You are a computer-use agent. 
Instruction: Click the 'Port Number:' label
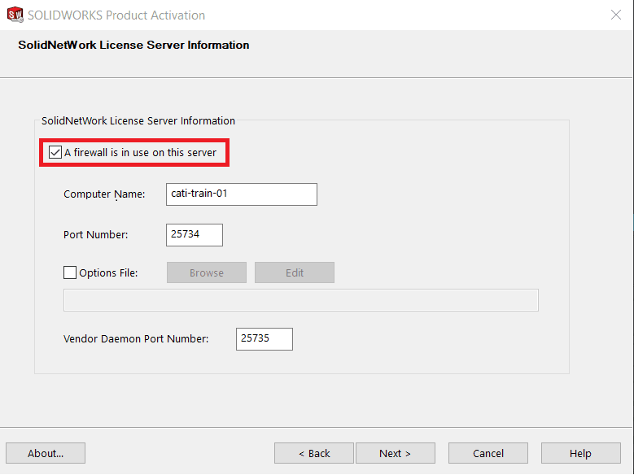pos(96,235)
